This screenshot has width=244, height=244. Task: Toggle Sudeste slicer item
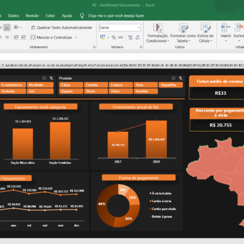click(x=12, y=91)
